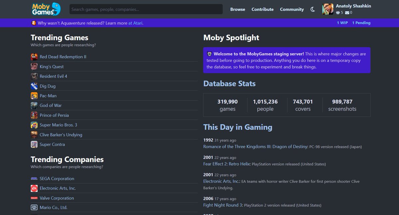Click the search games input field
This screenshot has height=215, width=399.
tap(146, 9)
